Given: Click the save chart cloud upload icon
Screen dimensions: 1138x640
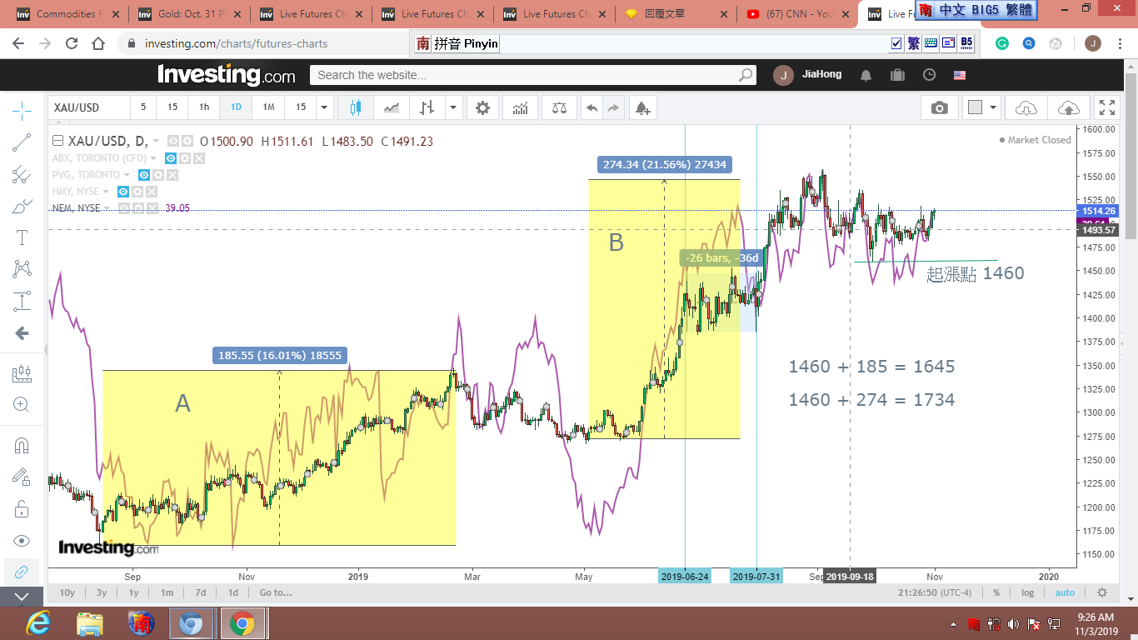Looking at the screenshot, I should [x=1068, y=107].
